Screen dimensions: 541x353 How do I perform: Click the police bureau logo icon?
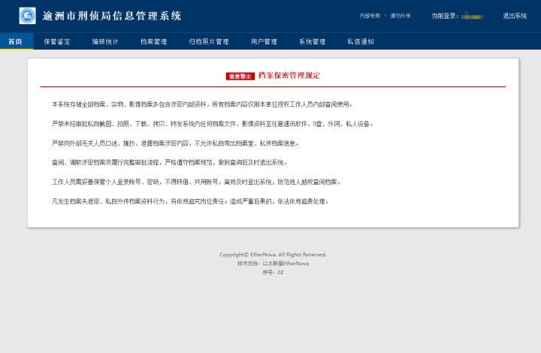(x=27, y=16)
